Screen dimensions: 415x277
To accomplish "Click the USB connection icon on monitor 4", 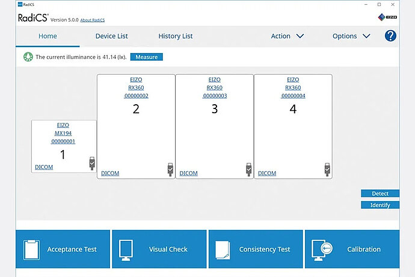I will click(x=327, y=169).
